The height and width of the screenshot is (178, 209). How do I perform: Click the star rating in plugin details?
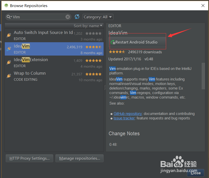point(117,52)
